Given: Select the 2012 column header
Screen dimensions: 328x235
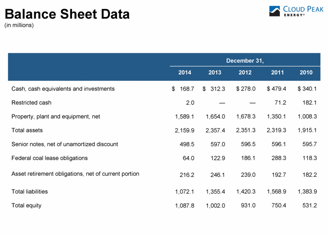Looking at the screenshot, I should [245, 72].
